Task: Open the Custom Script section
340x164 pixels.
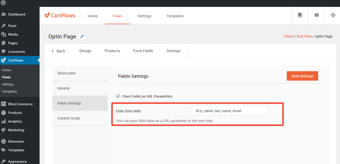Action: (80, 118)
